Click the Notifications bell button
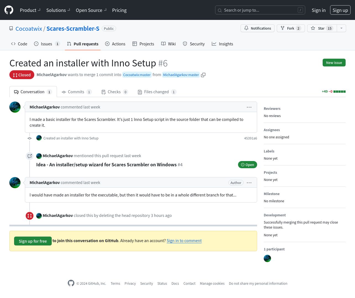Image resolution: width=355 pixels, height=298 pixels. pyautogui.click(x=258, y=28)
